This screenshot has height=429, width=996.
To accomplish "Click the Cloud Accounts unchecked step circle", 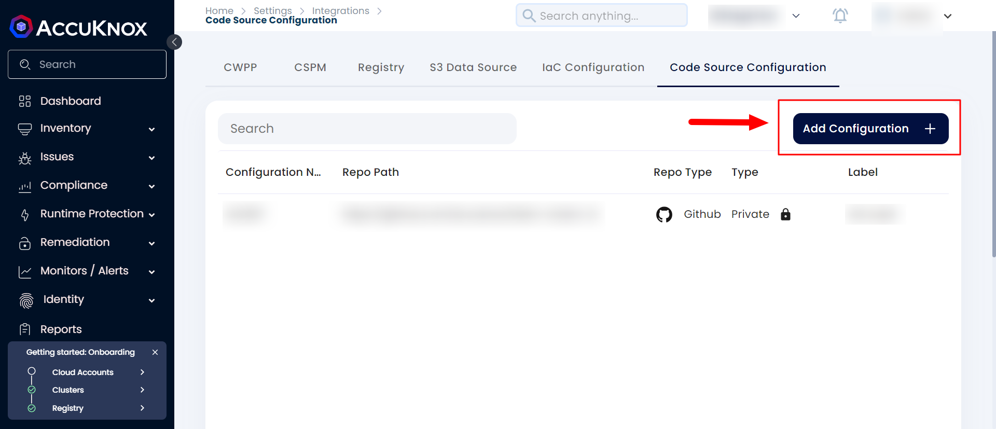I will [32, 371].
